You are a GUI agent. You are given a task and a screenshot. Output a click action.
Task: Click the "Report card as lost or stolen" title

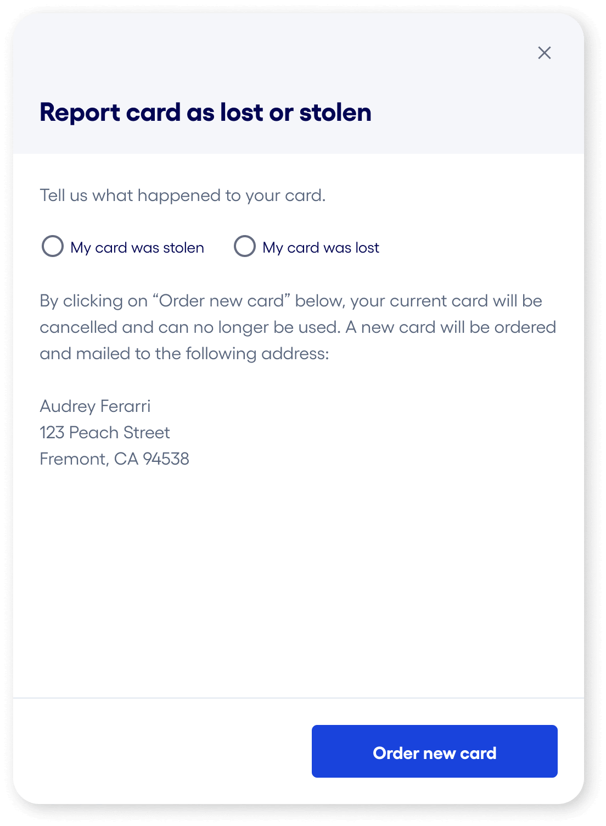(x=206, y=112)
